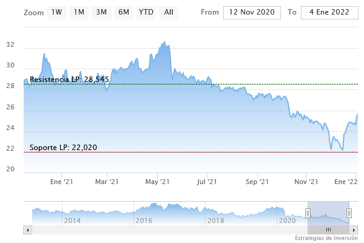Click the scrollbar thumb grip

pos(328,230)
